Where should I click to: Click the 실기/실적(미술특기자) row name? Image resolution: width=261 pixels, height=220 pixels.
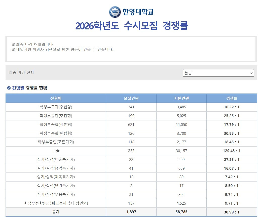[x=56, y=160]
